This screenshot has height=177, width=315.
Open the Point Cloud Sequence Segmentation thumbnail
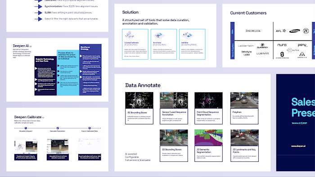tap(208, 101)
